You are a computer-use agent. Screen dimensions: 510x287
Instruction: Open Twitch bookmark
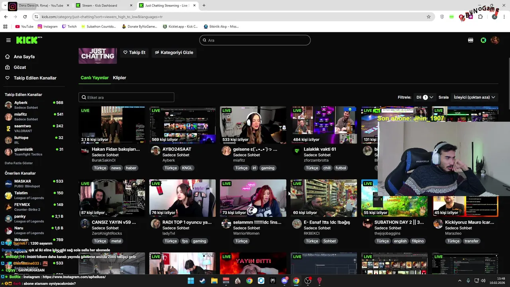[69, 27]
